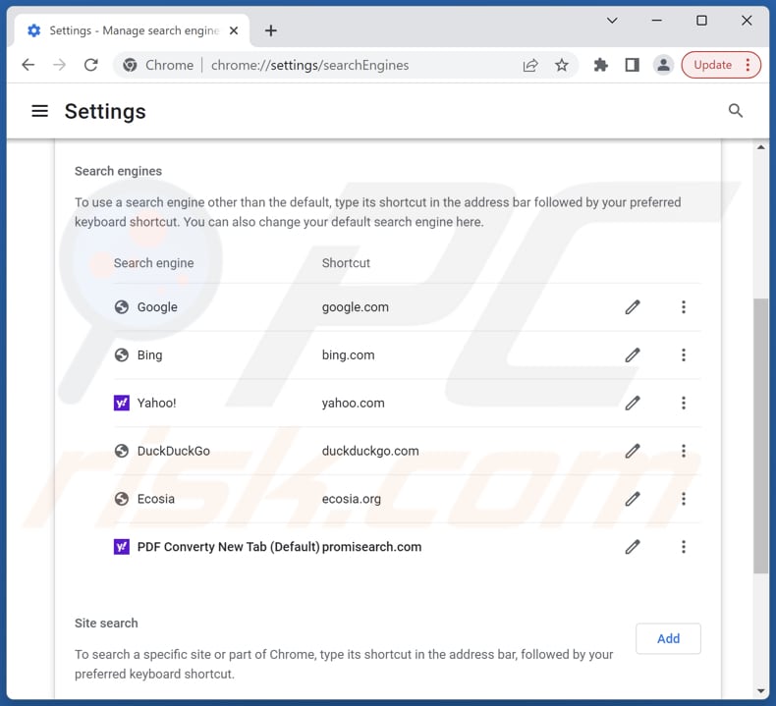Open more actions for Bing
The height and width of the screenshot is (706, 776).
684,355
